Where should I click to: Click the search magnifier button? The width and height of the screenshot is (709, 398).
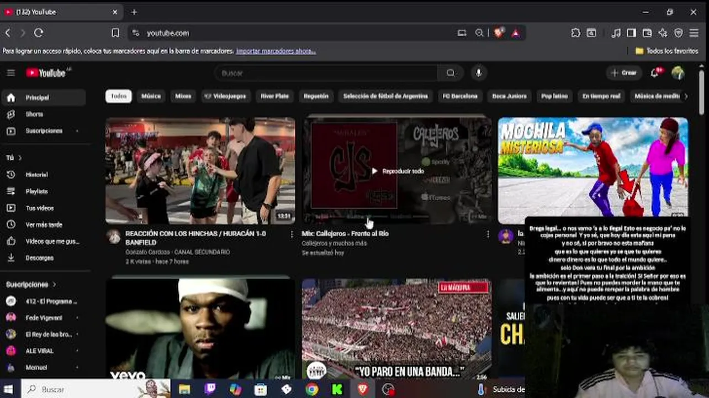coord(451,73)
